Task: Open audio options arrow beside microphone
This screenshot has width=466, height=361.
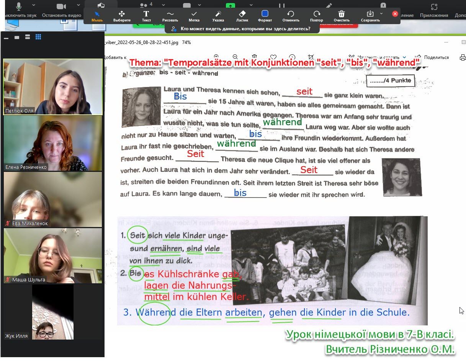Action: 34,5
